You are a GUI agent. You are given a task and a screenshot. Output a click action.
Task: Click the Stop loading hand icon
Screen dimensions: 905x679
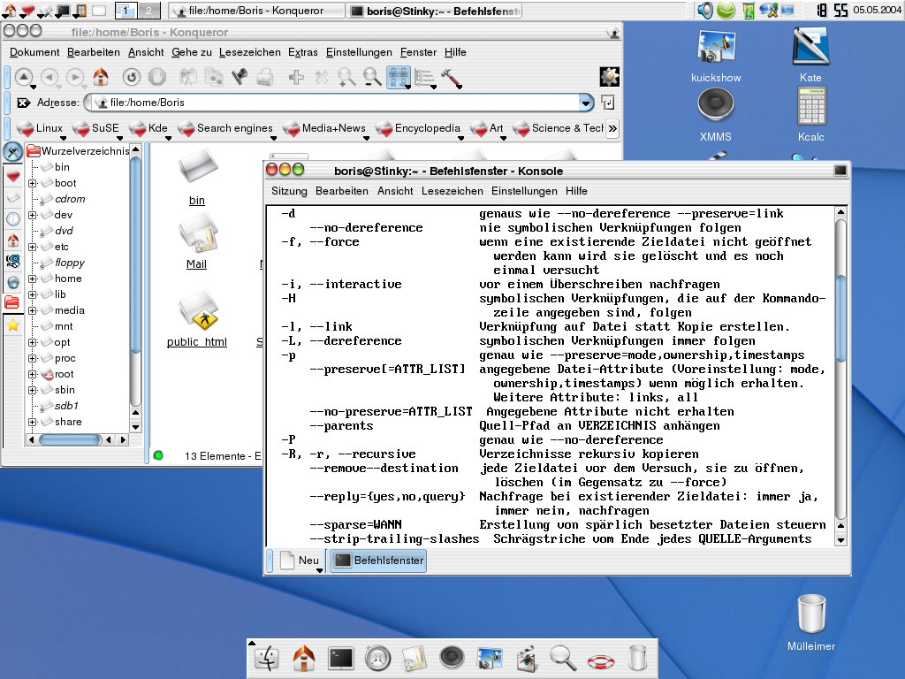click(x=157, y=77)
